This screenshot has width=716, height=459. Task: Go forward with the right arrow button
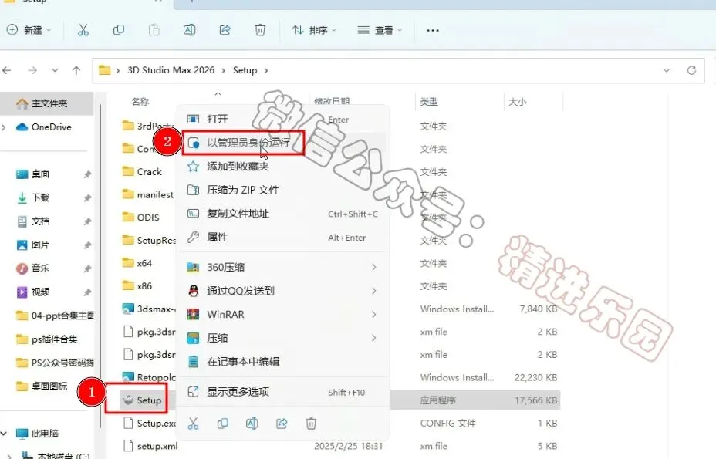[32, 70]
